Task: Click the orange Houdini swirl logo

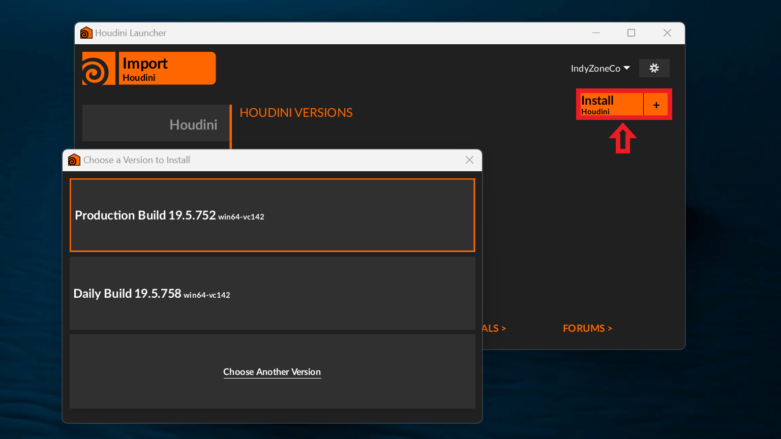Action: 99,68
